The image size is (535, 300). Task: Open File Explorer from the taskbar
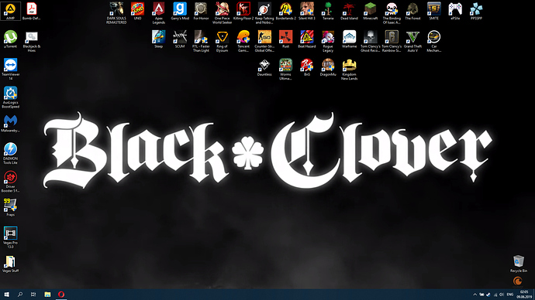click(47, 295)
